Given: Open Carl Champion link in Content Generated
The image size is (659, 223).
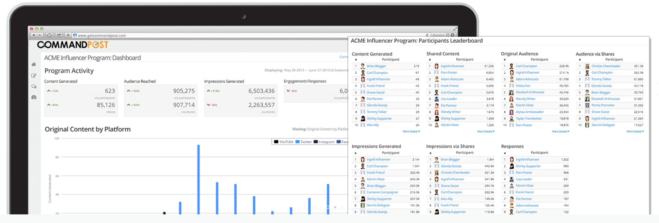Looking at the screenshot, I should coord(377,73).
